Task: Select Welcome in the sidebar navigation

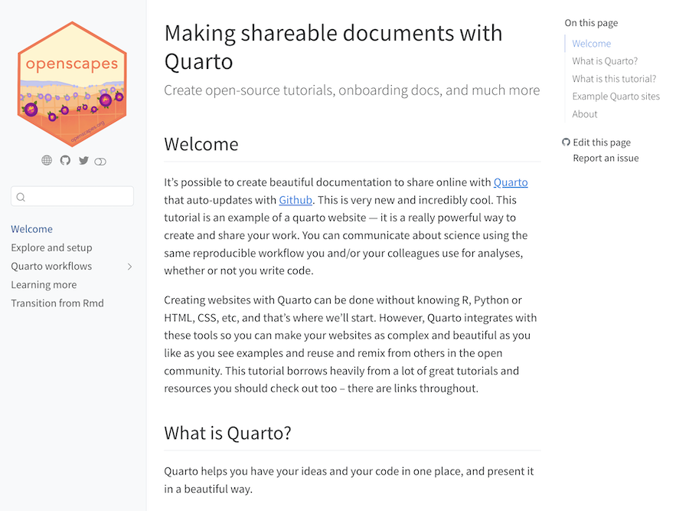Action: pos(31,229)
